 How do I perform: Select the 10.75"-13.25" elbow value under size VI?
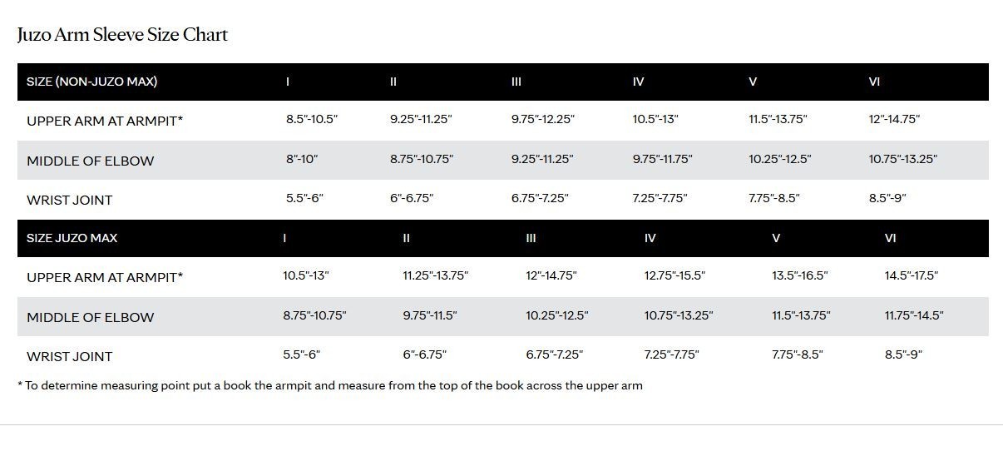[903, 159]
